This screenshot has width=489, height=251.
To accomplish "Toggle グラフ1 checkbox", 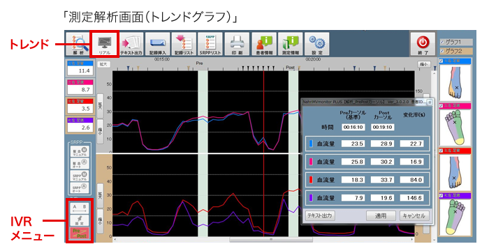I will [442, 42].
